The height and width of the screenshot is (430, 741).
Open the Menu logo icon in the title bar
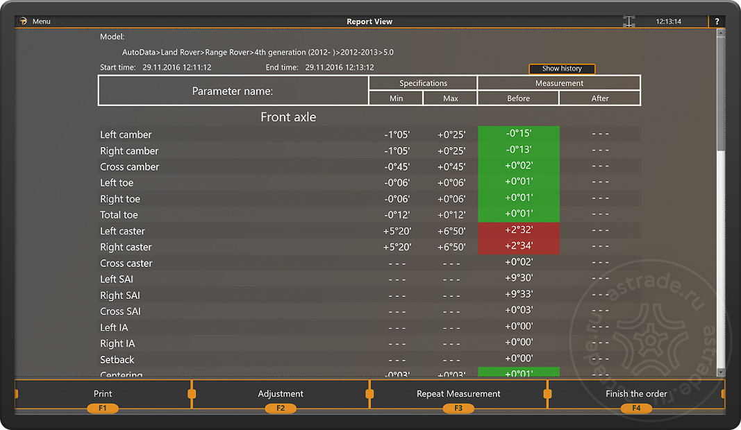pyautogui.click(x=23, y=21)
